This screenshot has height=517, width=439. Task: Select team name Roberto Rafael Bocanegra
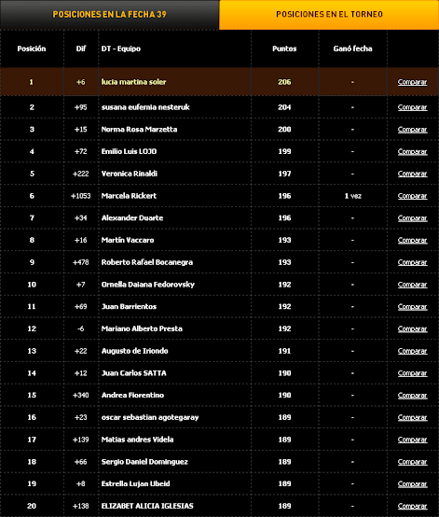(147, 262)
